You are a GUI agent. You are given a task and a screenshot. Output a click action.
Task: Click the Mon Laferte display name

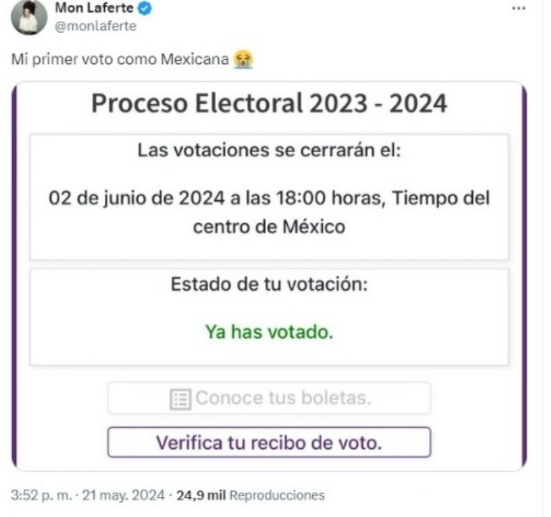pos(94,8)
